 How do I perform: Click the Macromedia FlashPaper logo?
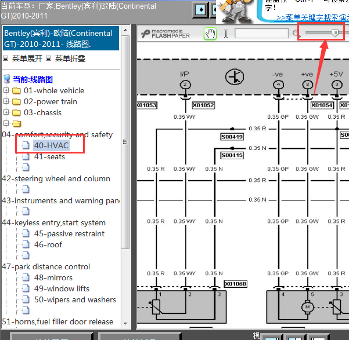165,34
